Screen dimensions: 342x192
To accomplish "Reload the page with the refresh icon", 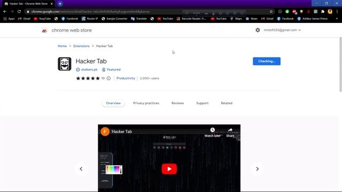I will point(19,12).
